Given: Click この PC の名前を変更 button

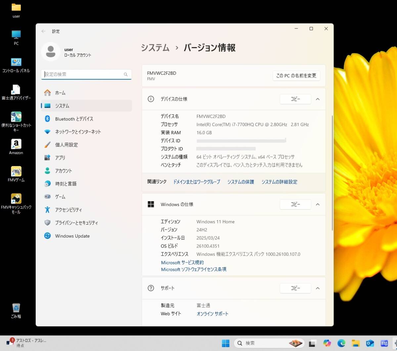Looking at the screenshot, I should click(296, 75).
